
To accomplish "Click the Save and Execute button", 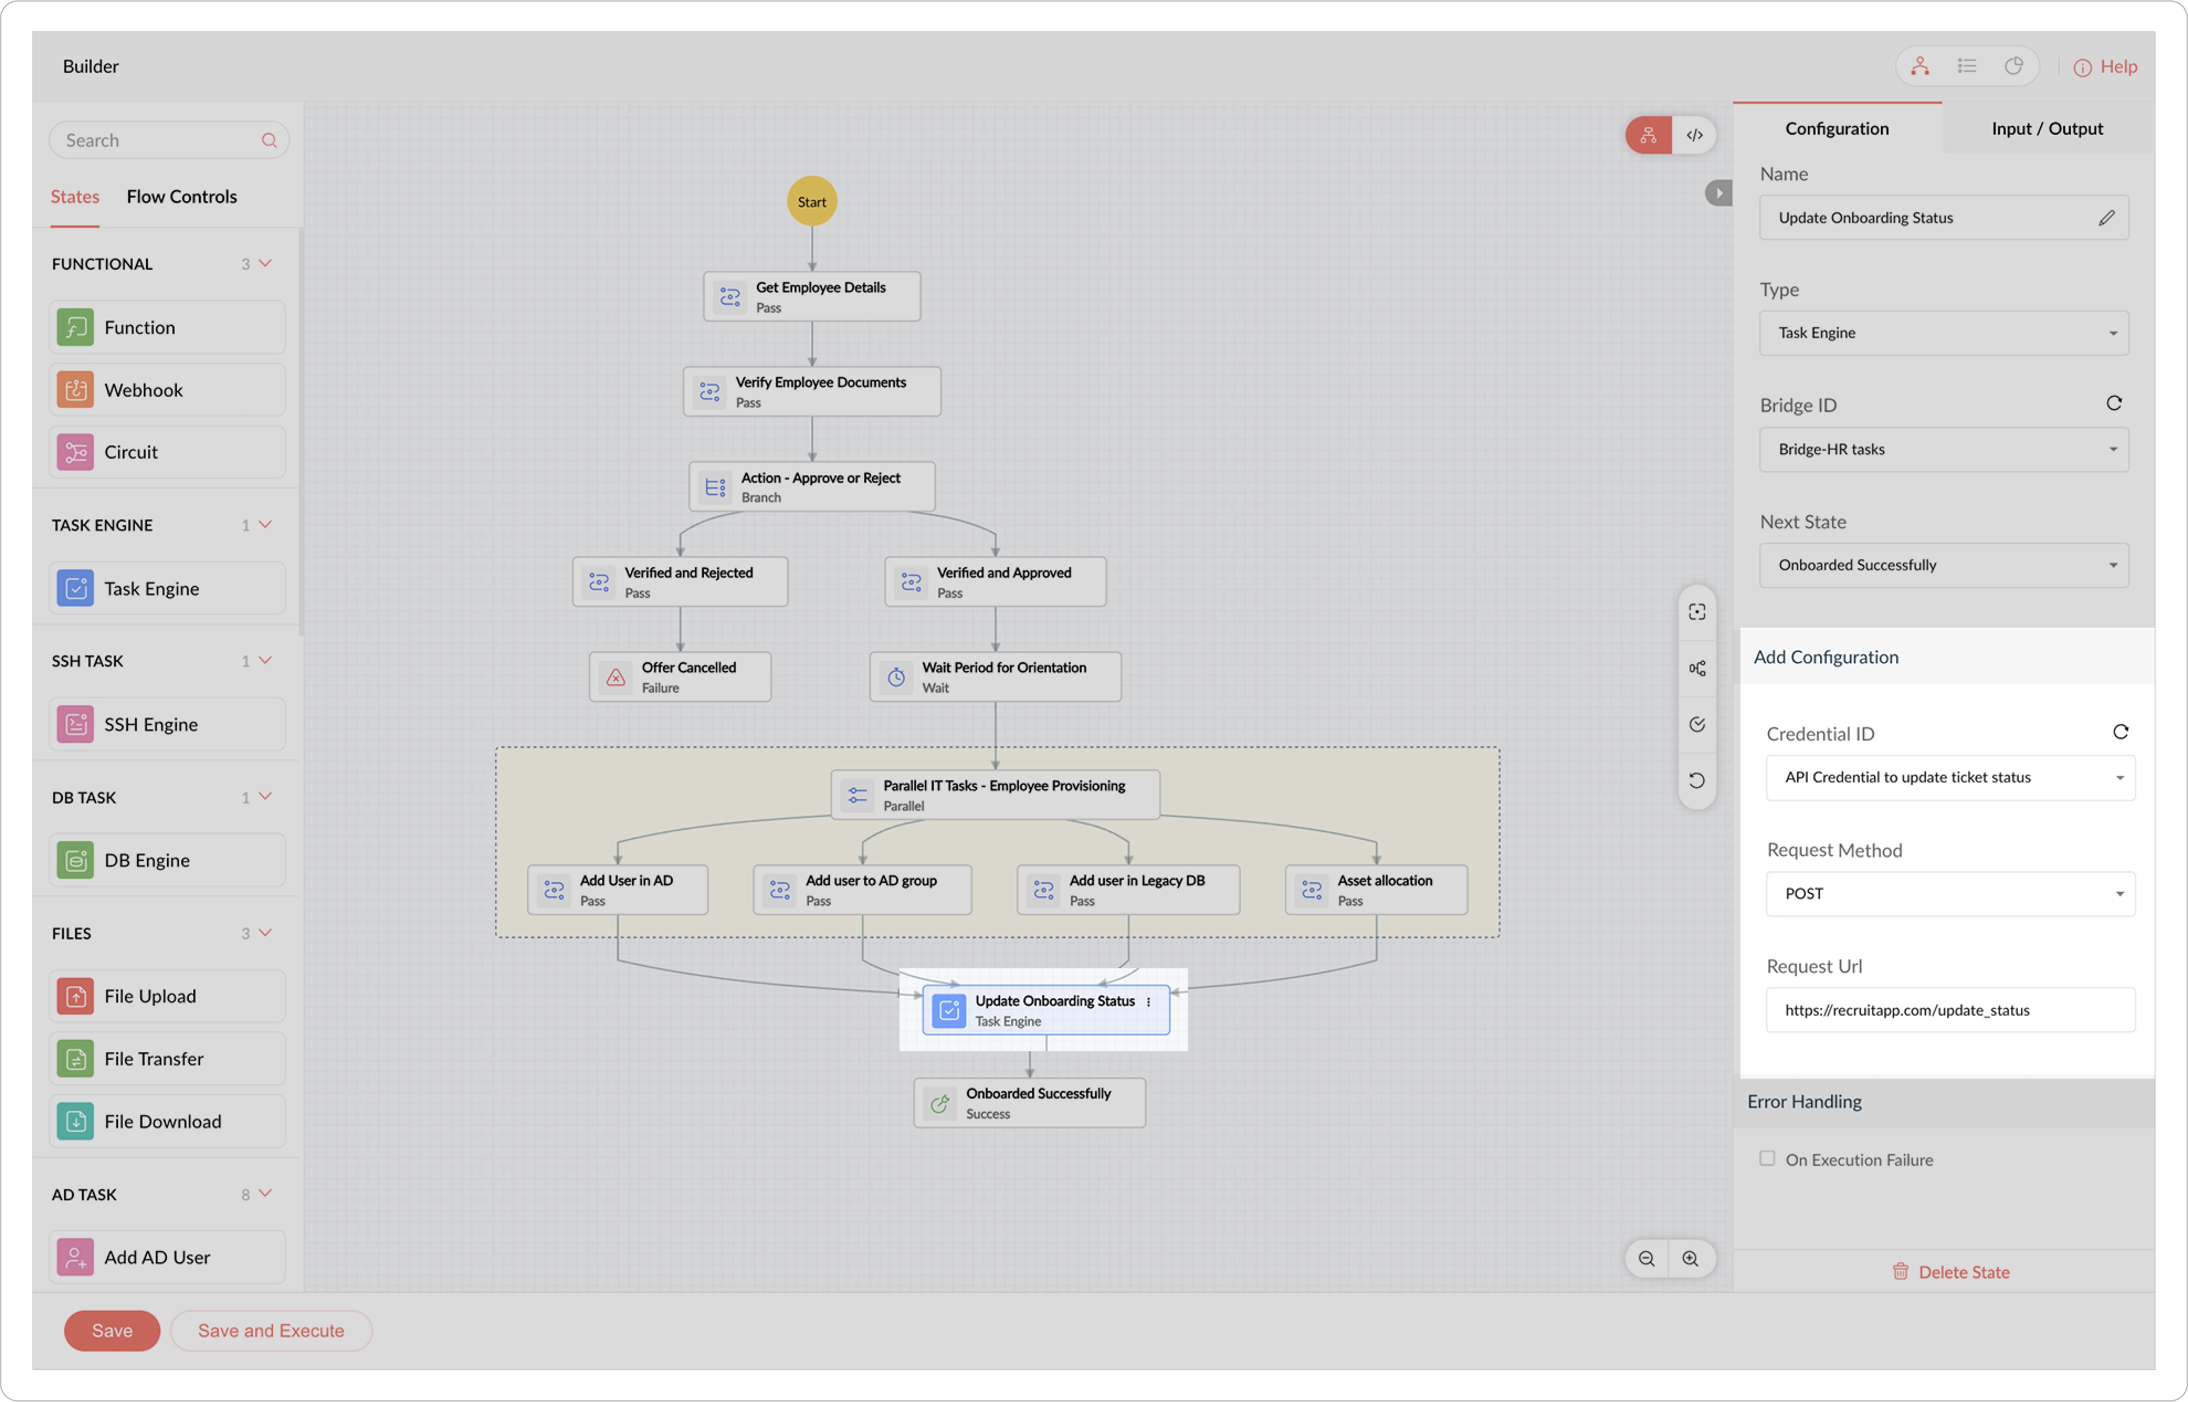I will coord(271,1331).
